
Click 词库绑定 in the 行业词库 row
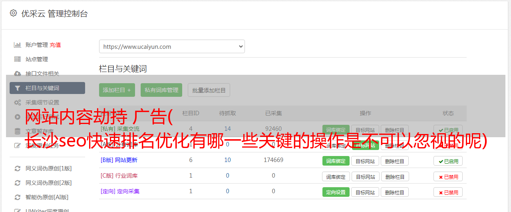click(336, 176)
